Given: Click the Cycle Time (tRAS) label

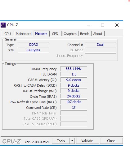Looking at the screenshot, I should pyautogui.click(x=43, y=97).
